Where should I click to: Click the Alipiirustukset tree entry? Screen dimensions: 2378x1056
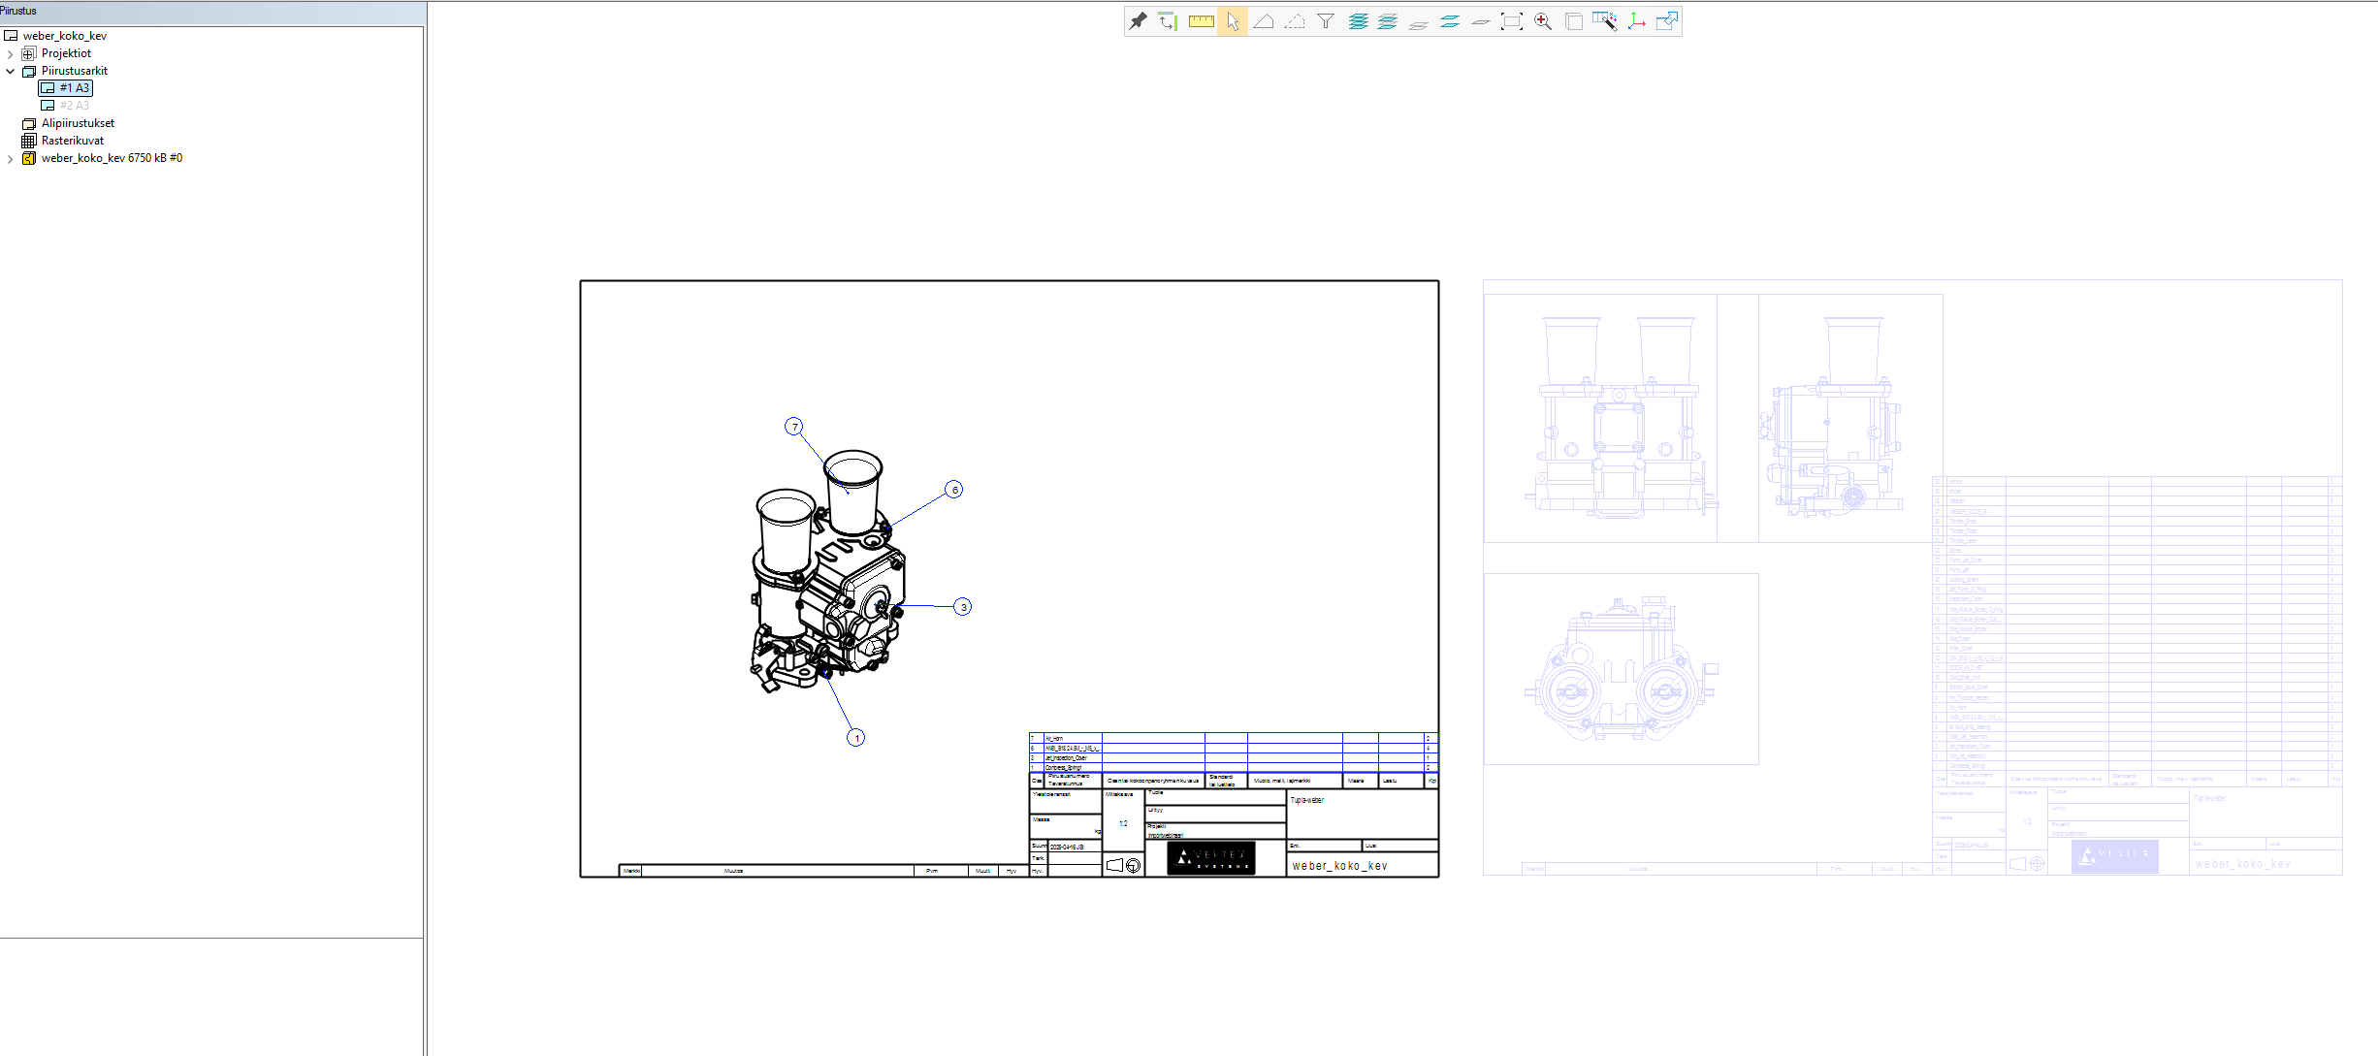[78, 123]
